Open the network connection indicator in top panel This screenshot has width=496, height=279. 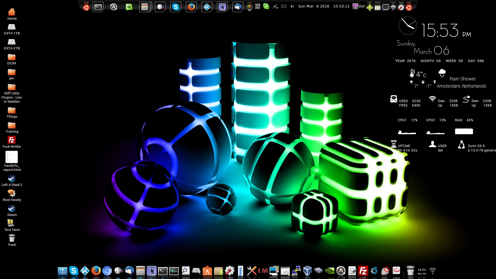pos(275,6)
